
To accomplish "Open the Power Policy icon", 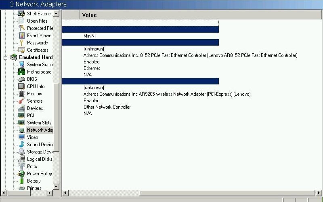I will [21, 174].
